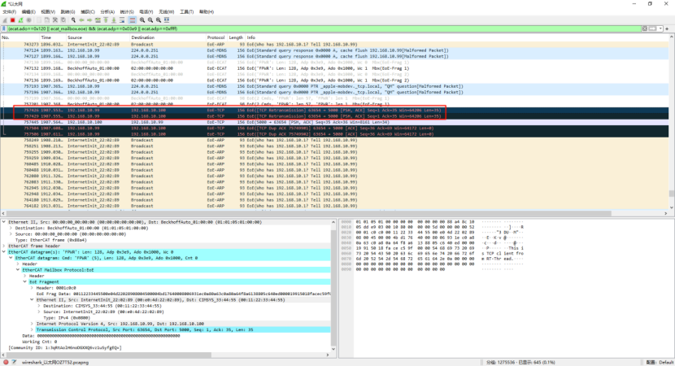This screenshot has width=675, height=366.
Task: Collapse the EtherCAT Mailbox Protocol:EoE node
Action: tap(18, 270)
